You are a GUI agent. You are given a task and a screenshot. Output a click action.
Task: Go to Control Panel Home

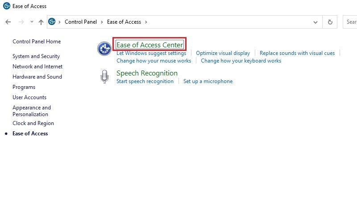point(37,42)
